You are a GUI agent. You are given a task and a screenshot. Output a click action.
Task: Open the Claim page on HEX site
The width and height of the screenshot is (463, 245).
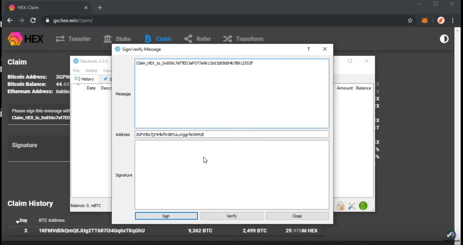pyautogui.click(x=158, y=39)
